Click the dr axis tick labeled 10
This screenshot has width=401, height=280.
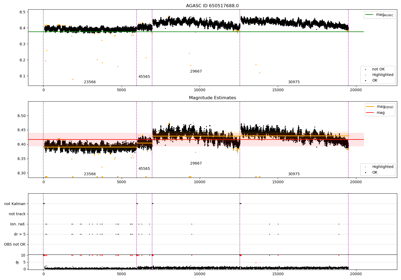[23, 255]
